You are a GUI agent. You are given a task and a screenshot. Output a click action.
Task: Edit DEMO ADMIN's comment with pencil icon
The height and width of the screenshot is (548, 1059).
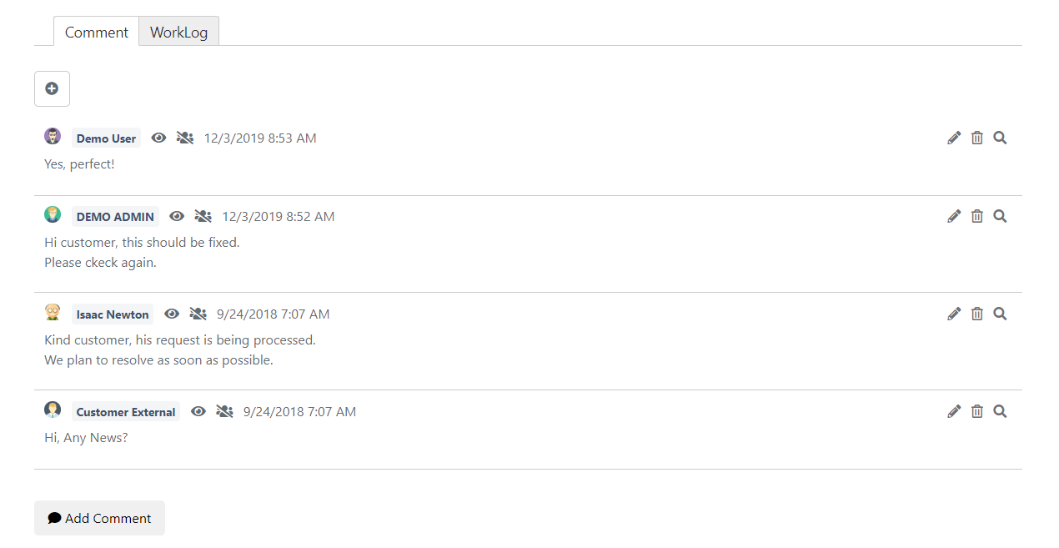point(954,217)
